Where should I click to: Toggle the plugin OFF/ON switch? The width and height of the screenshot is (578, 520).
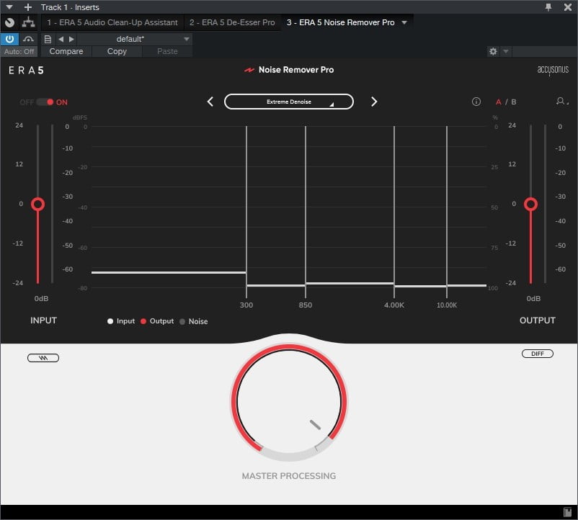(45, 102)
